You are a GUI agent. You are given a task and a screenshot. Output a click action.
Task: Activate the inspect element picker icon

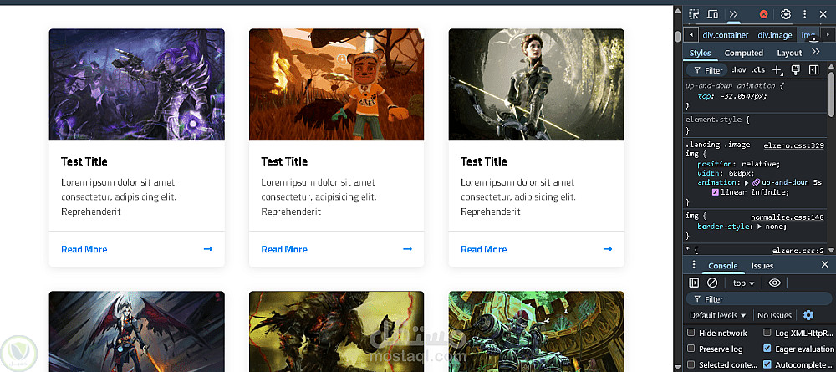pos(694,14)
